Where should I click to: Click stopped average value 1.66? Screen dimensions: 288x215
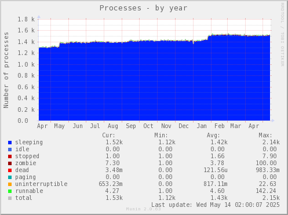point(217,156)
